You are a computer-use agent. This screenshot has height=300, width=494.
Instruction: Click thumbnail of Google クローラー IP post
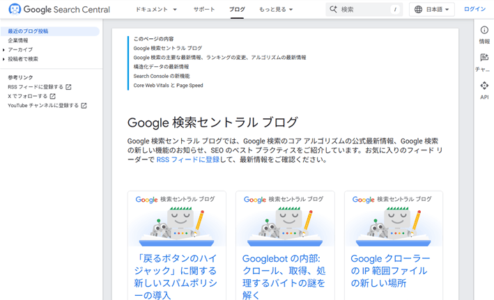click(394, 219)
